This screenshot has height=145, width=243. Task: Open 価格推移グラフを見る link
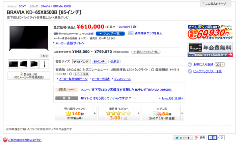click(x=148, y=33)
